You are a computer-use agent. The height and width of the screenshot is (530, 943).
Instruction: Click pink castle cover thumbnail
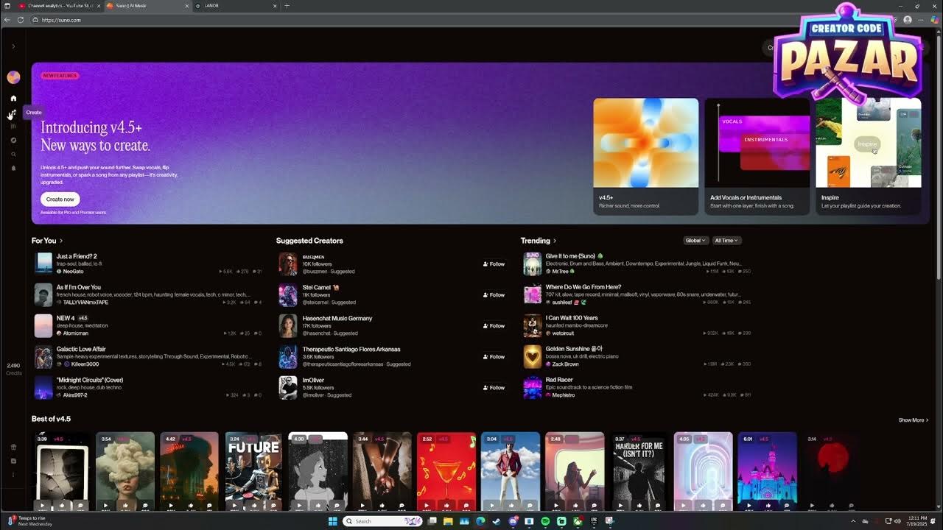tap(767, 471)
